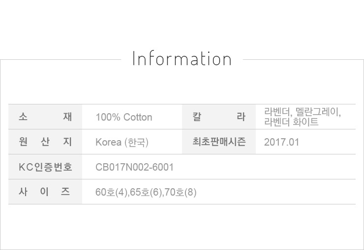Viewport: 364px width, 250px height.
Task: Click the Information heading title
Action: coord(182,59)
